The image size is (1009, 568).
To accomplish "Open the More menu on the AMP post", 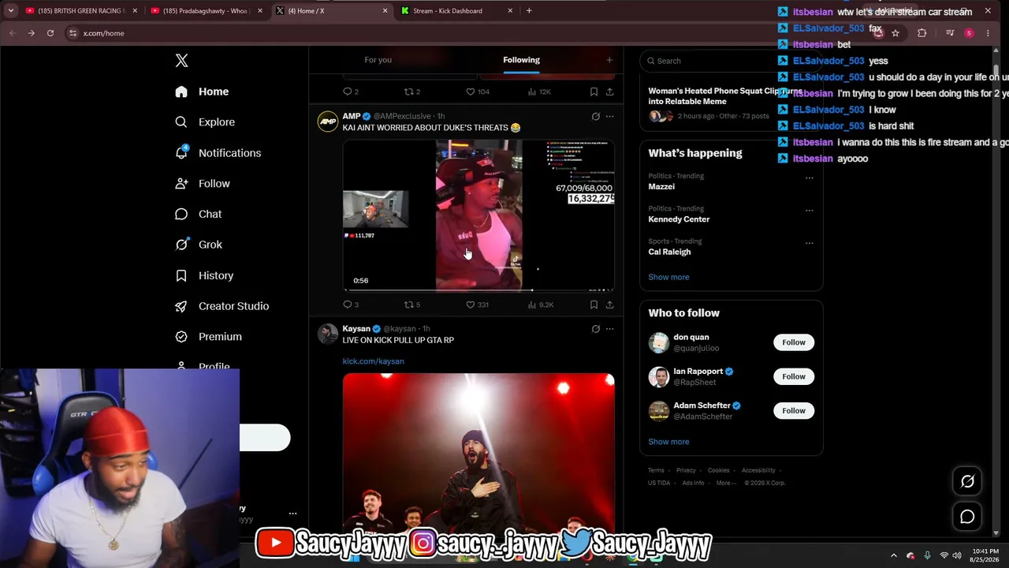I will (609, 117).
